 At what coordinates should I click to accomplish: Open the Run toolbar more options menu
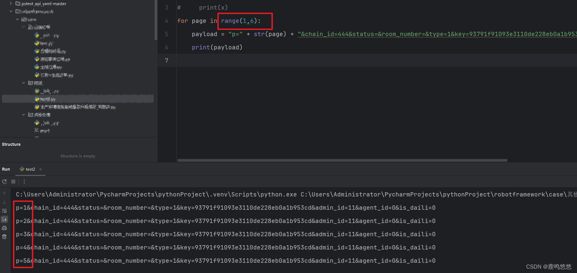24,182
